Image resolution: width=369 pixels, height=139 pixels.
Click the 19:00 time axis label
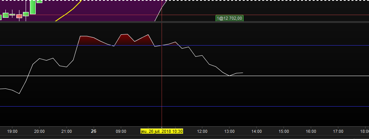pos(12,132)
